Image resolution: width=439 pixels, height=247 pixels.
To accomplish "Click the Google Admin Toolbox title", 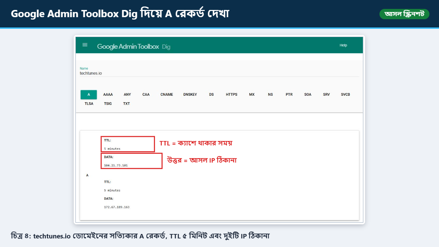I will pos(128,47).
